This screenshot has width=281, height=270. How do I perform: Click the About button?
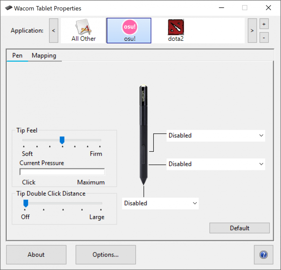pos(36,255)
